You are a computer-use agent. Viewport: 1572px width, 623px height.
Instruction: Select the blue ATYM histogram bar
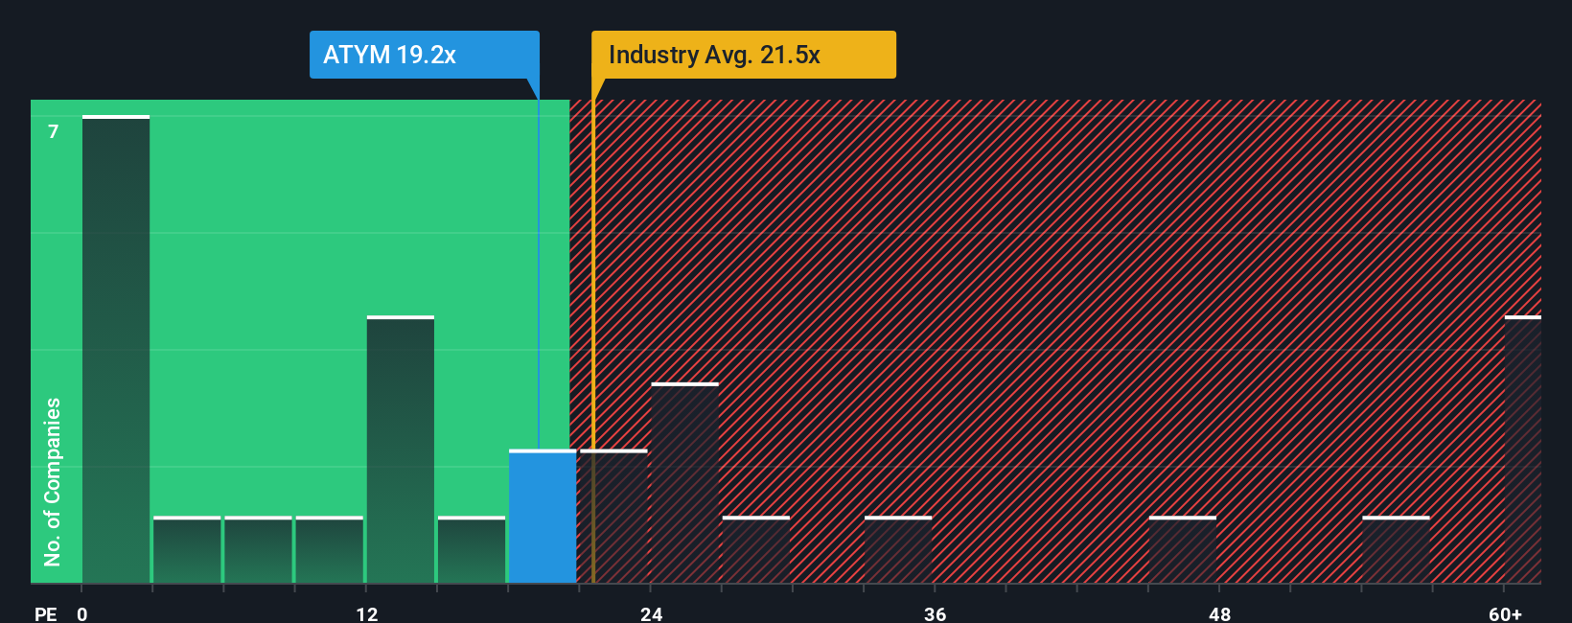click(x=543, y=516)
